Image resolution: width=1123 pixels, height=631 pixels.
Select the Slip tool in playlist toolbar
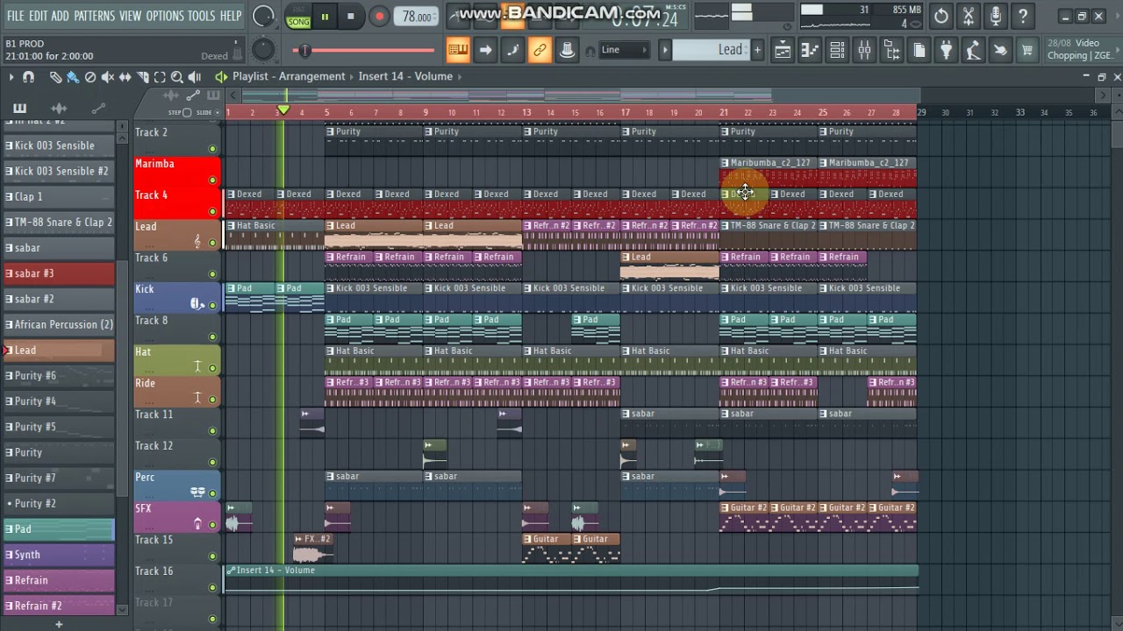tap(125, 77)
